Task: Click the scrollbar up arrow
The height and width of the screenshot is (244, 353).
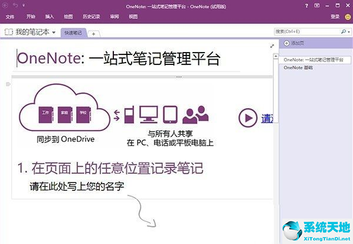Action: pyautogui.click(x=276, y=56)
